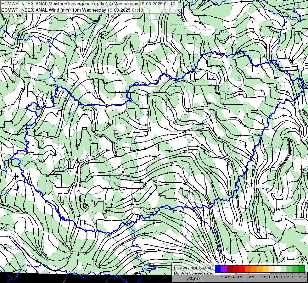The height and width of the screenshot is (283, 308).
Task: Click the legend 'MoistureConvergence' label
Action: coord(193,273)
